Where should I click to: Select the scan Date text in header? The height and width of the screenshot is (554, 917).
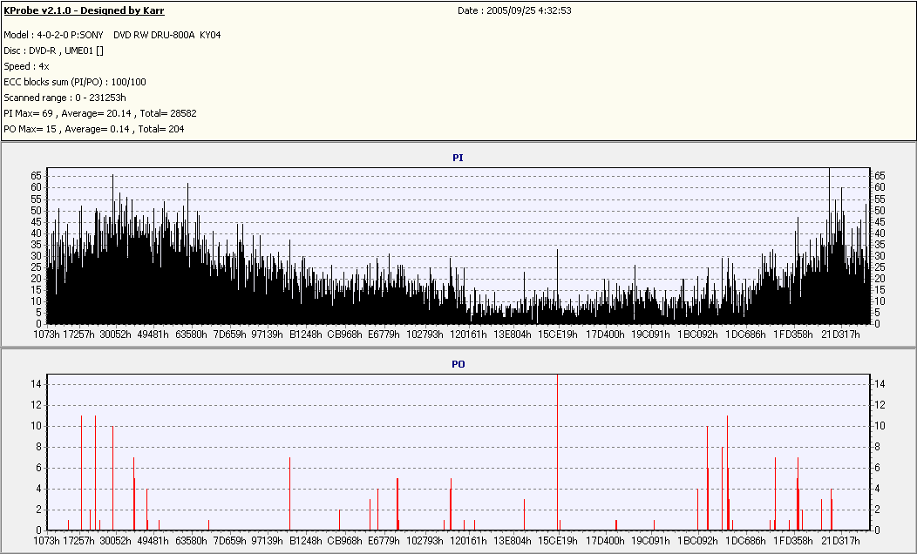(514, 10)
